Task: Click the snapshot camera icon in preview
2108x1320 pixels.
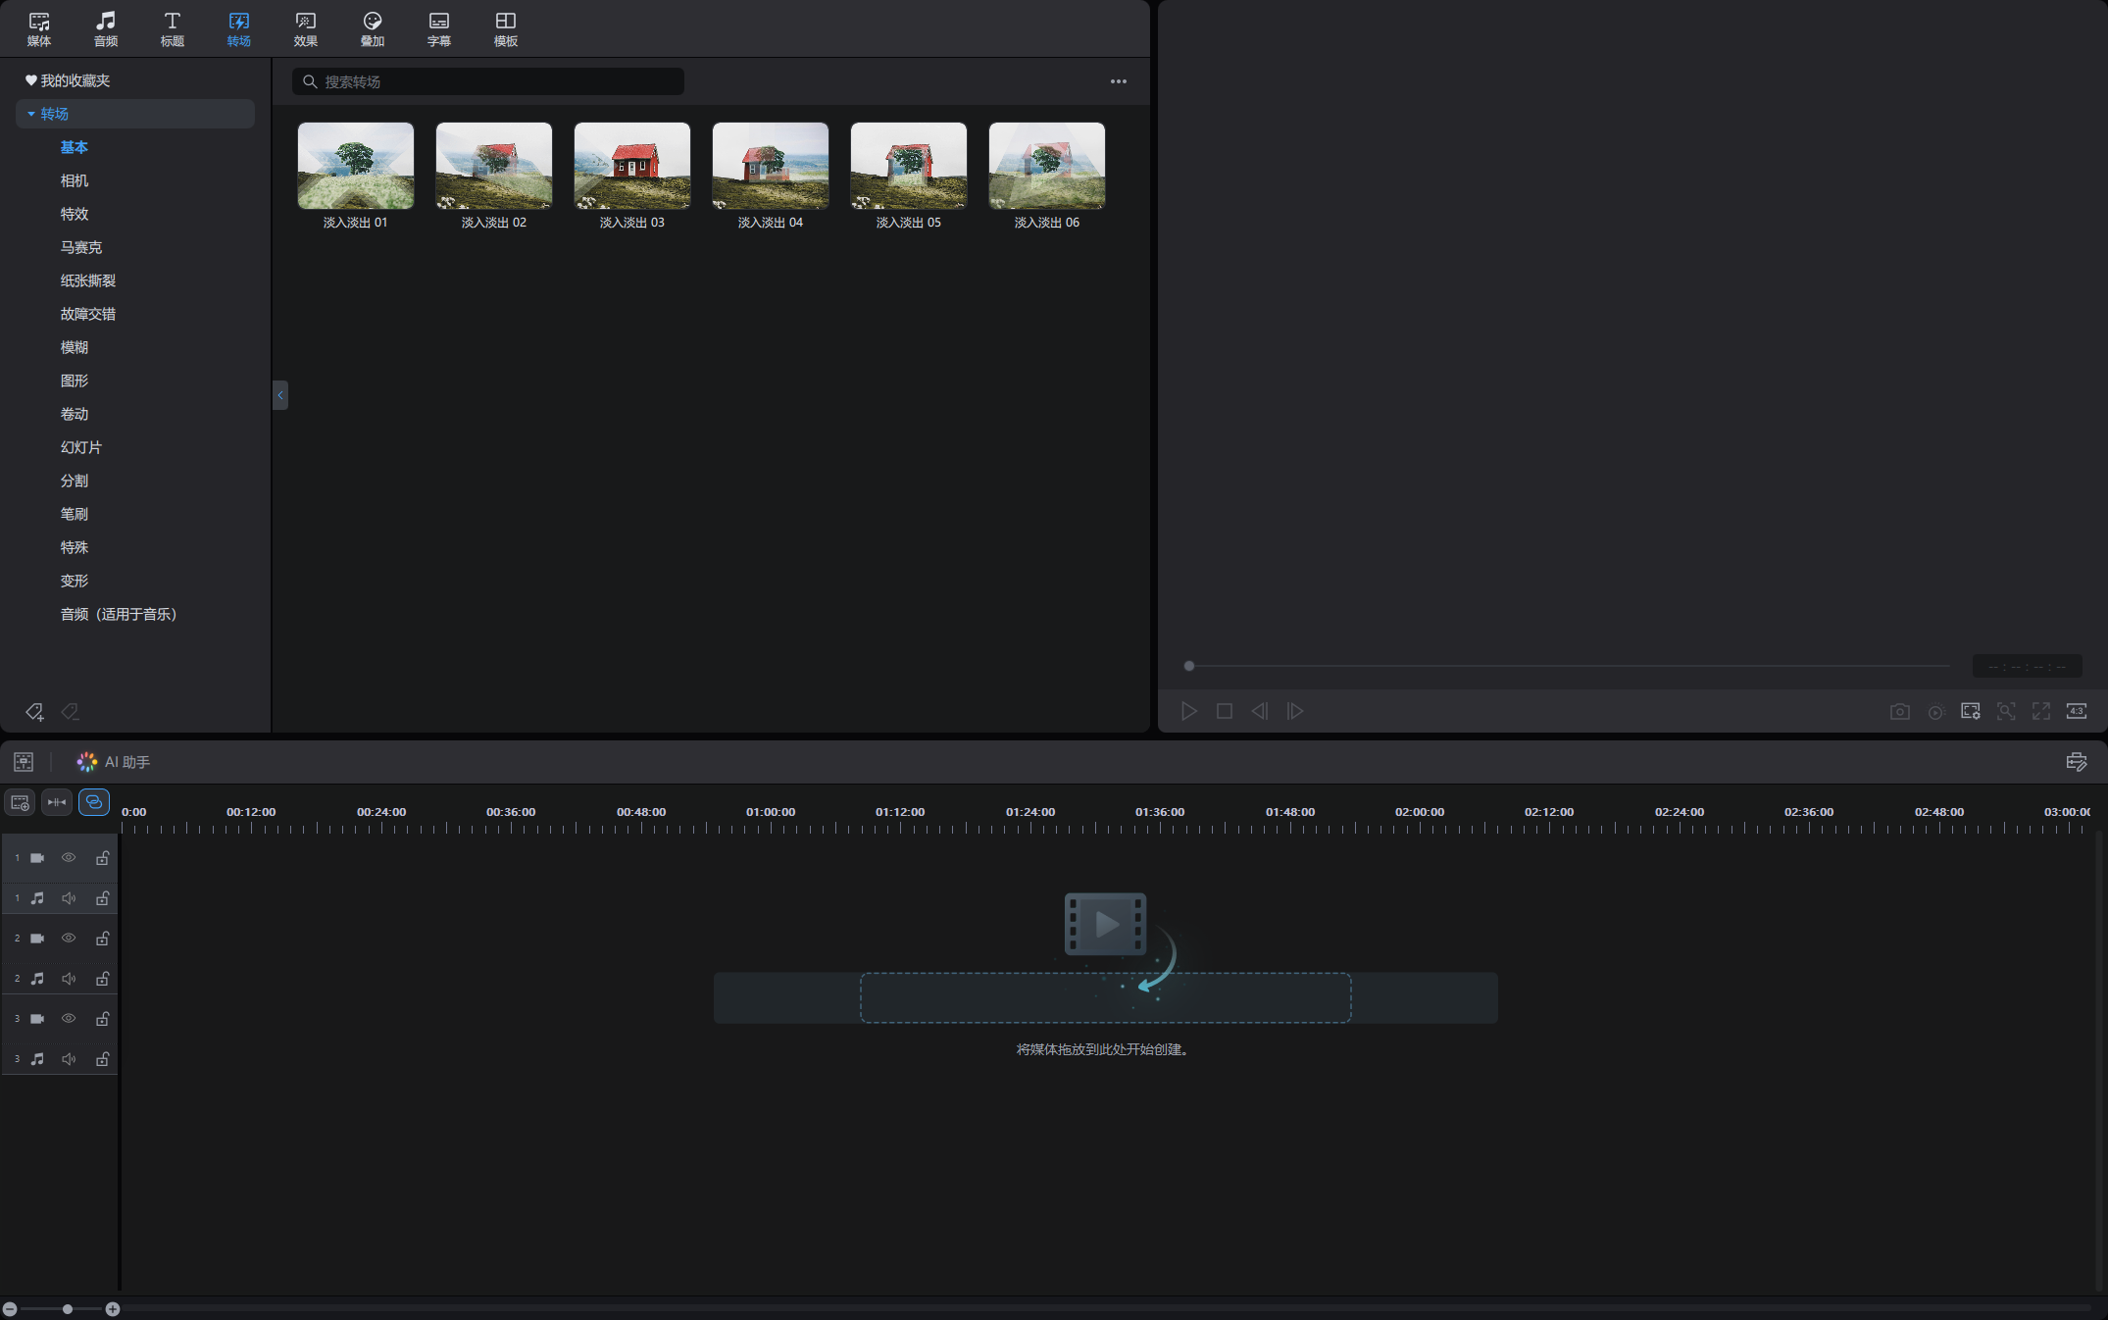Action: (1899, 712)
